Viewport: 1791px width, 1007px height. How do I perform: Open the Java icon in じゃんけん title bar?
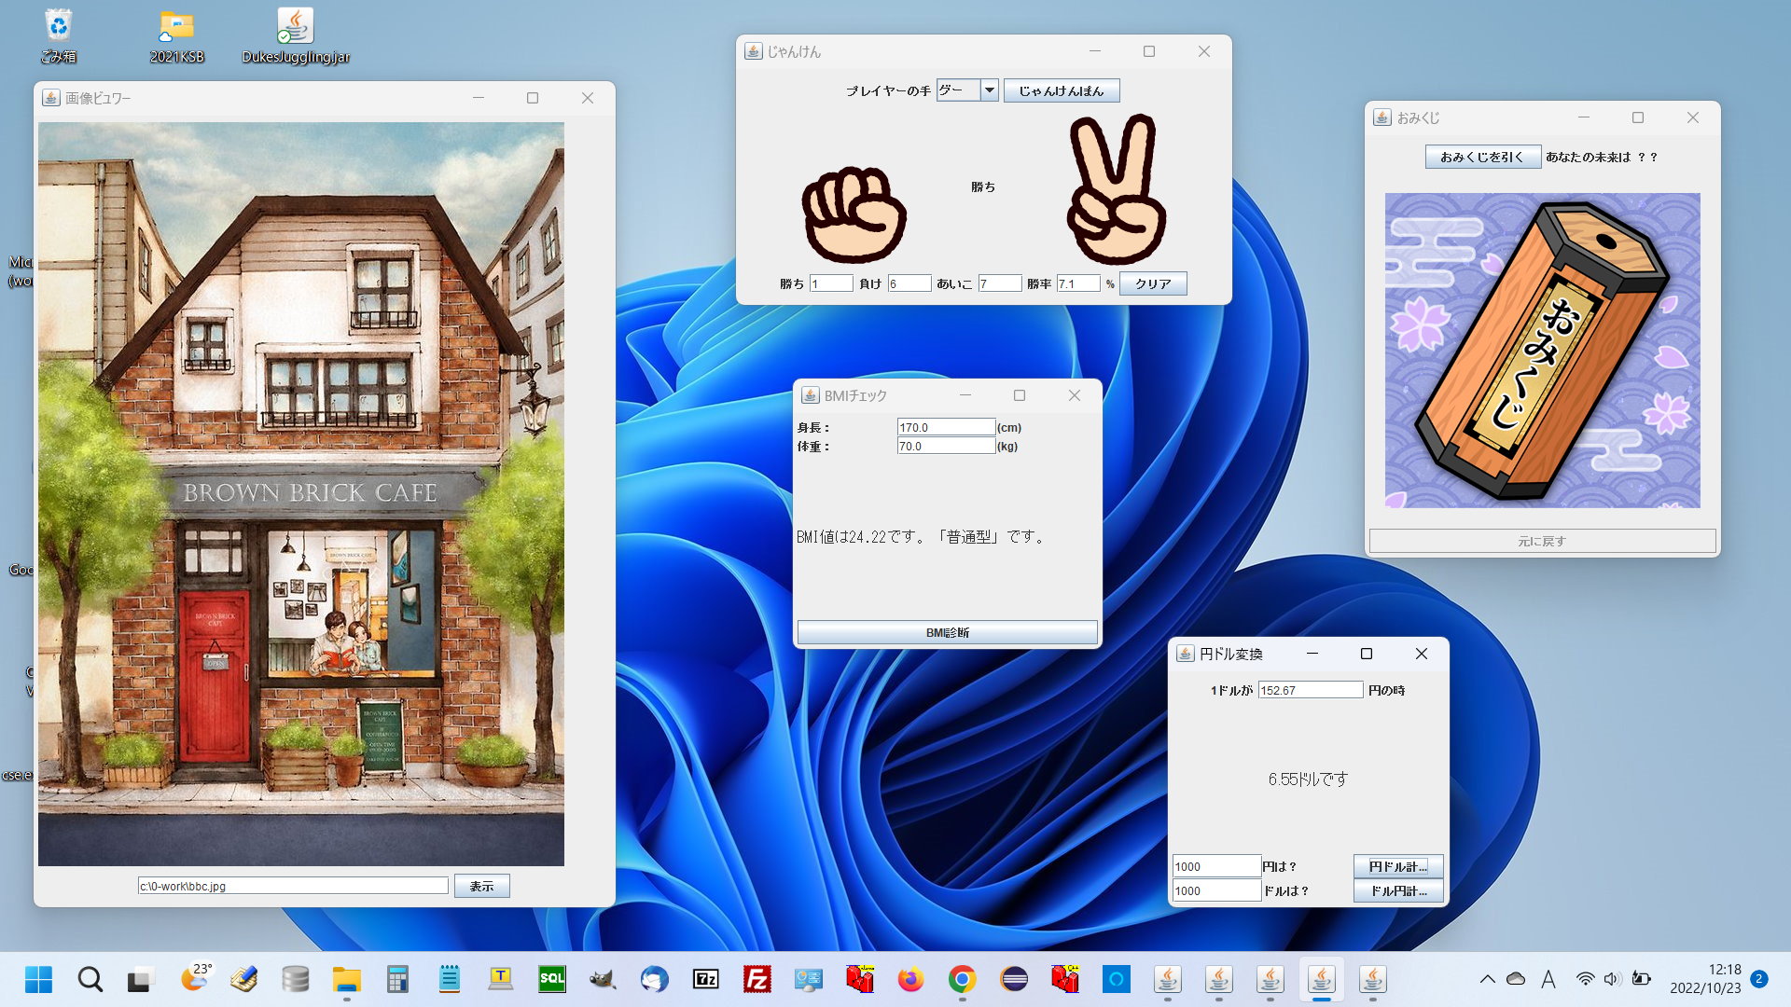pos(754,51)
